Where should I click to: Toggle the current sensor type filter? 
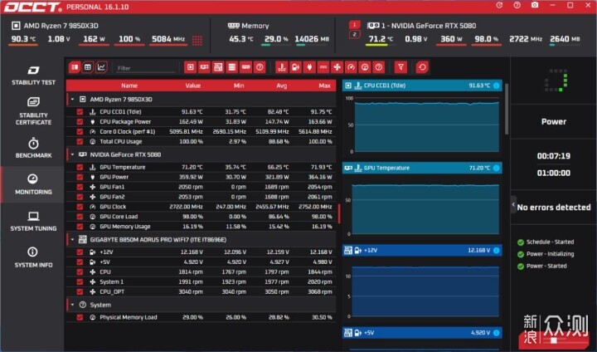point(323,67)
